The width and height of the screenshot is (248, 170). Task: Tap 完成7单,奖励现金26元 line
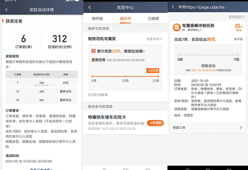click(x=195, y=39)
